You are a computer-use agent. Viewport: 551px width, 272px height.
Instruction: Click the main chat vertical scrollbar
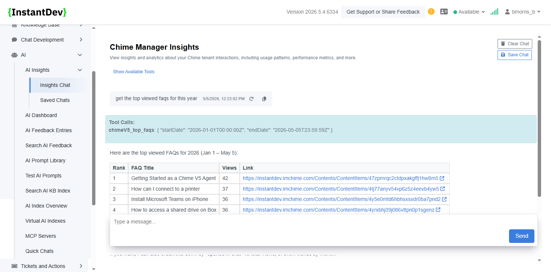point(540,118)
